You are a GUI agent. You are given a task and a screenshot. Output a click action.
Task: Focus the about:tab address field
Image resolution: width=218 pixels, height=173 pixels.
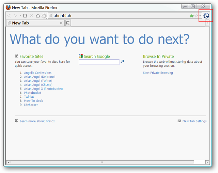click(121, 16)
